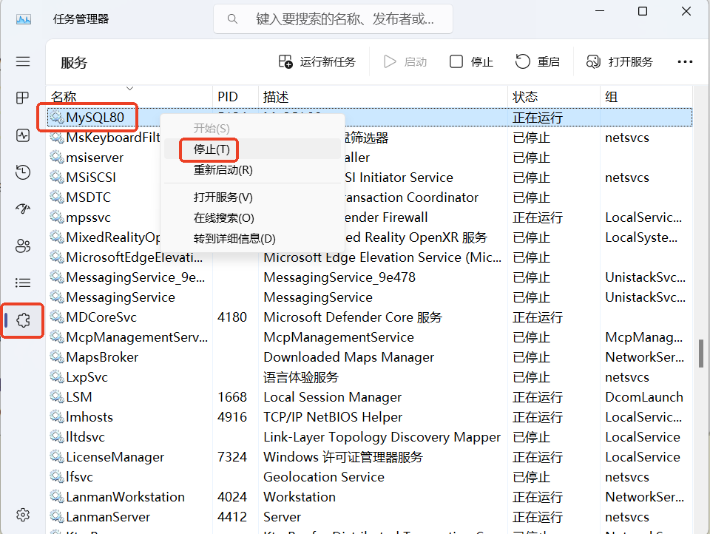Click PID 4180 cell
Screen dimensions: 710x534
click(x=232, y=317)
